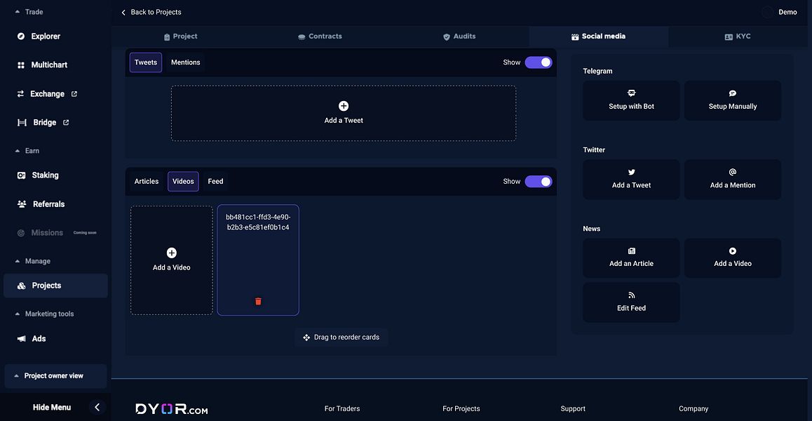The width and height of the screenshot is (812, 421).
Task: Toggle Show switch for Tweets section
Action: (x=539, y=62)
